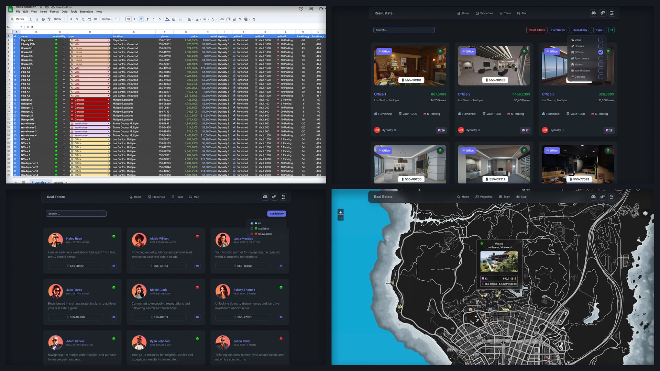
Task: Toggle bold formatting in the Sheets toolbar
Action: coord(141,19)
